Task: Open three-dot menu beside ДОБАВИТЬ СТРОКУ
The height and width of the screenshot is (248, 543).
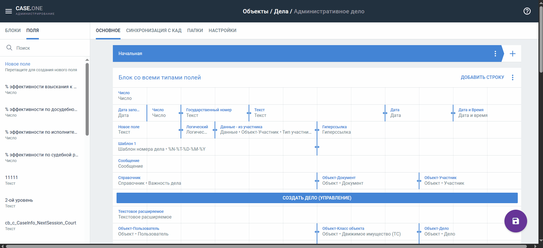Action: pos(512,77)
